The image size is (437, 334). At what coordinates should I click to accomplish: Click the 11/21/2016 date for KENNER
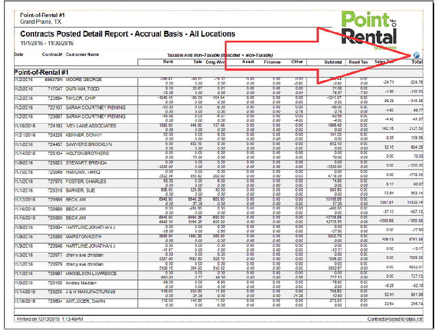click(x=25, y=135)
